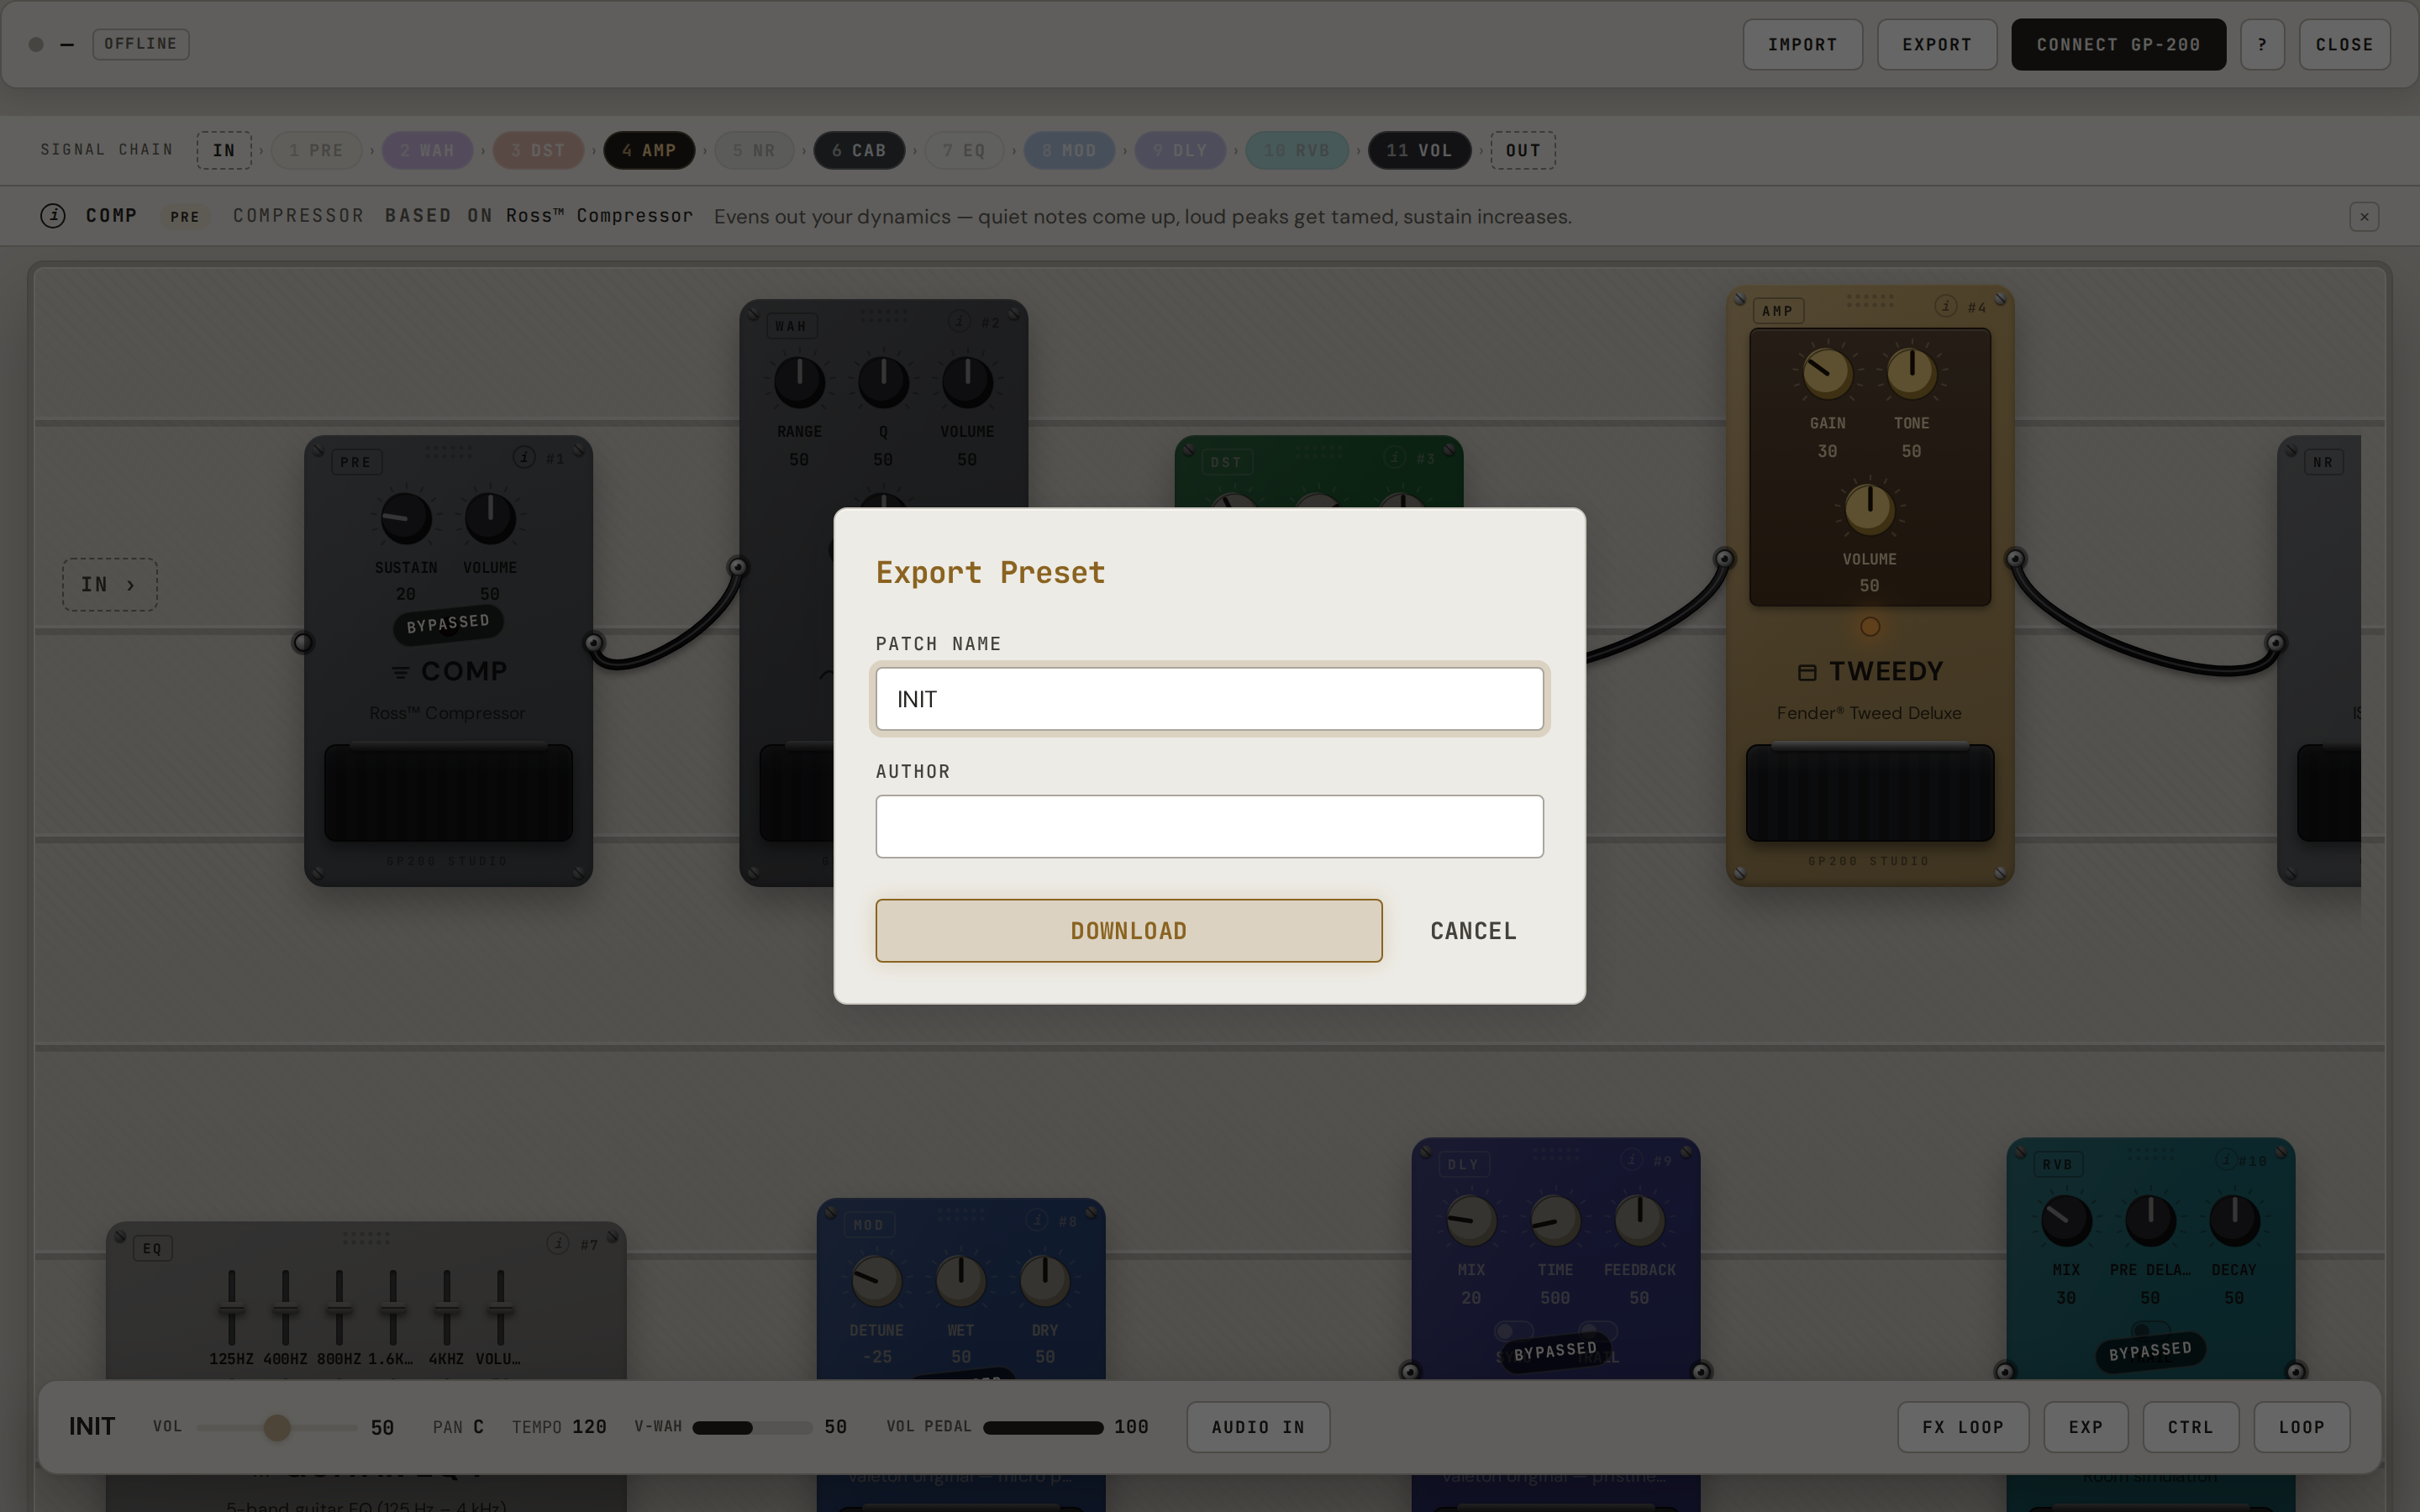2420x1512 pixels.
Task: Click the Decay knob on RVB pedal
Action: (2233, 1220)
